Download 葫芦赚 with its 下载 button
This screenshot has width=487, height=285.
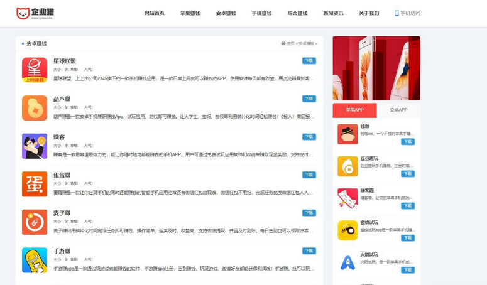coord(309,99)
